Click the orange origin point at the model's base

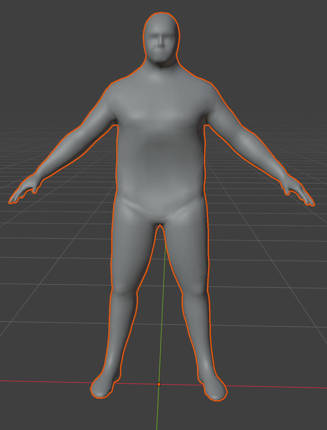coord(159,384)
